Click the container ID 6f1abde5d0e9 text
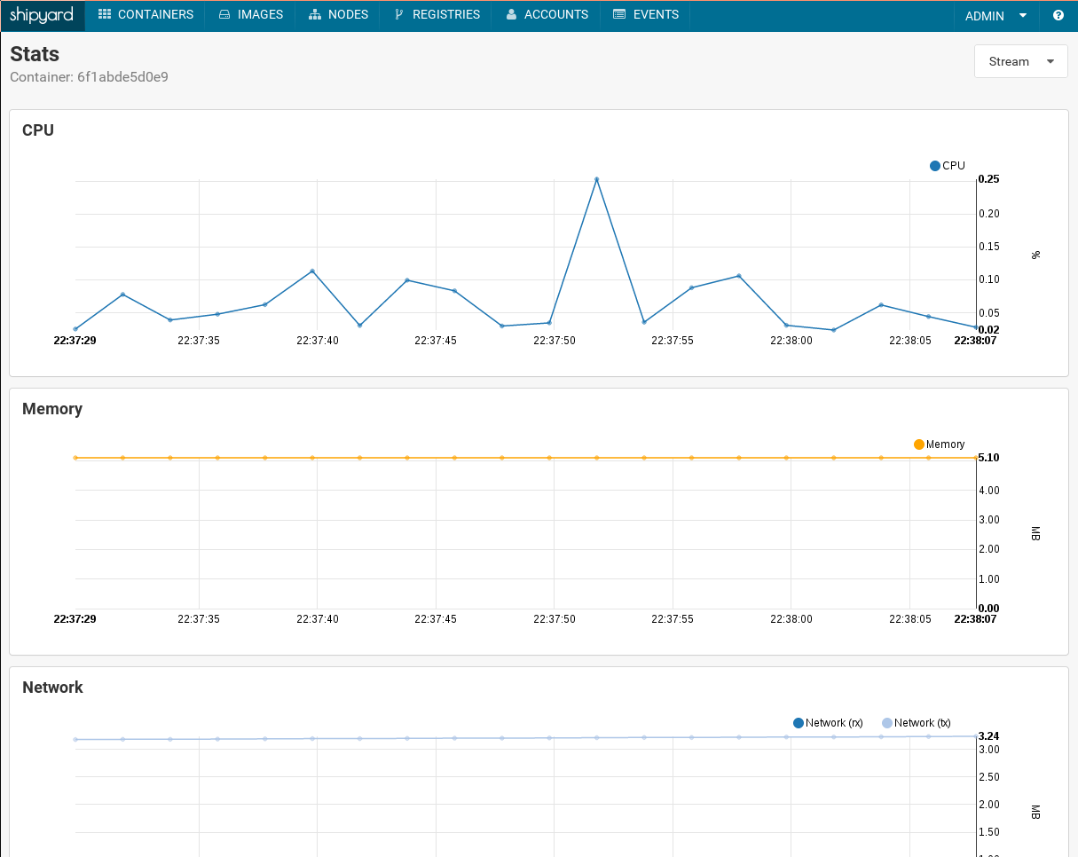The height and width of the screenshot is (857, 1078). click(122, 77)
